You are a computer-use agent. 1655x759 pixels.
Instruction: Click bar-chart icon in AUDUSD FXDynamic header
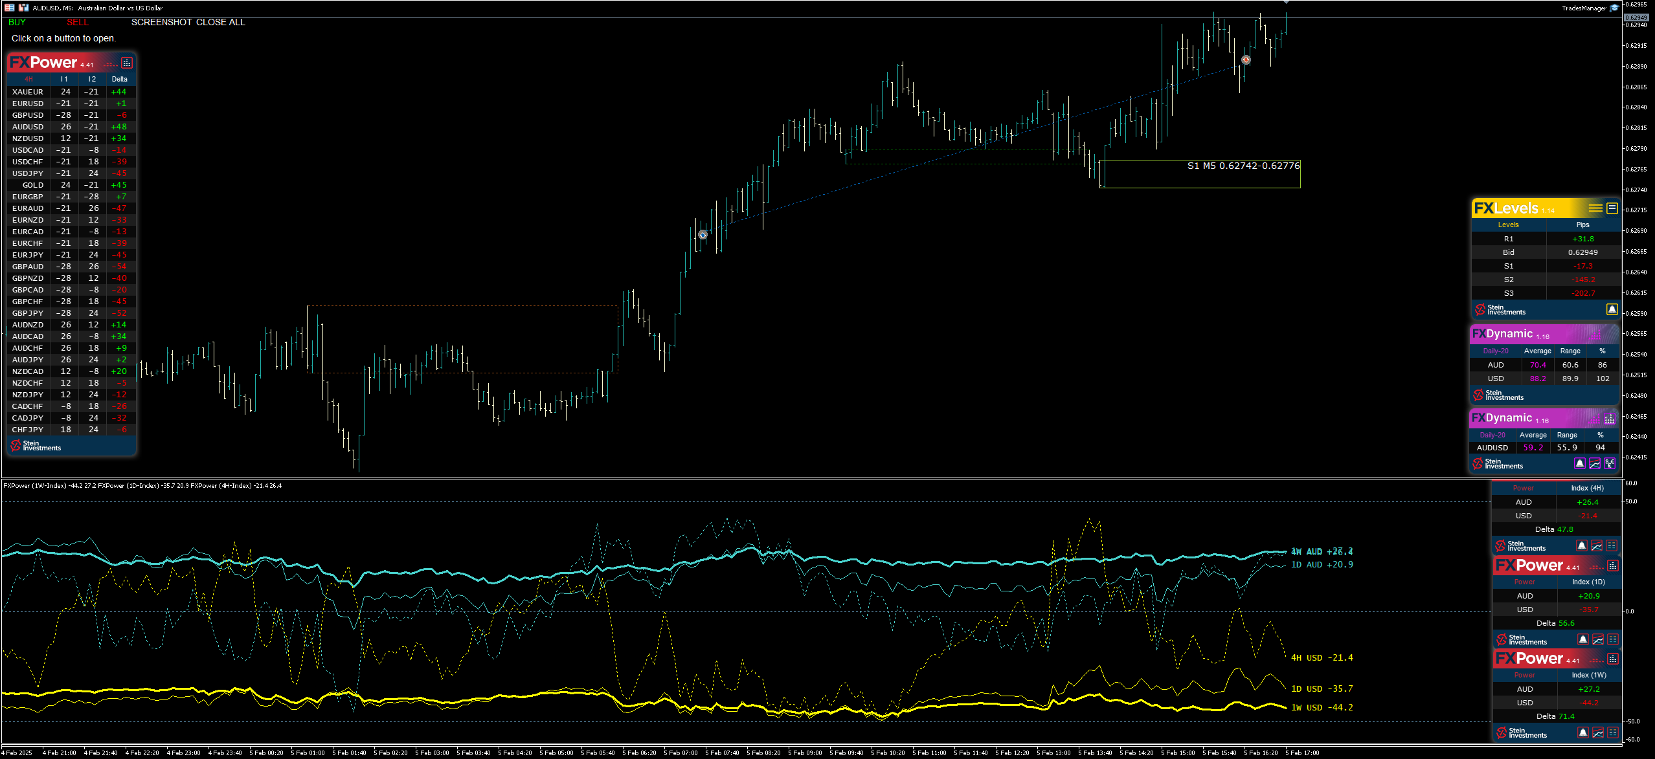pos(1610,419)
